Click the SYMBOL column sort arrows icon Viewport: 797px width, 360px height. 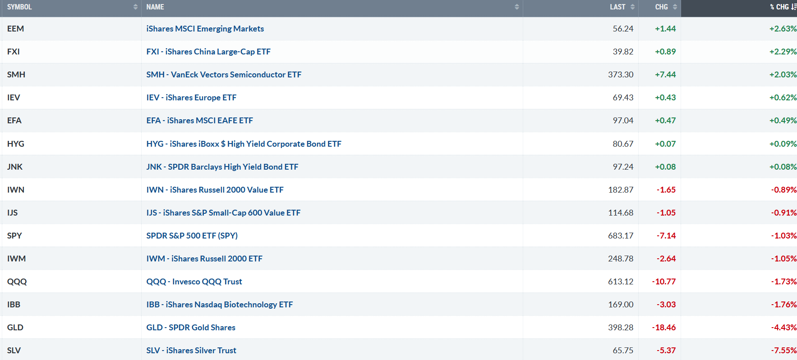(135, 7)
